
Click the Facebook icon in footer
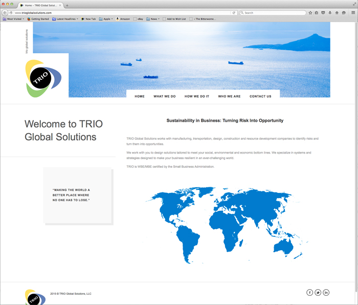[x=309, y=292]
